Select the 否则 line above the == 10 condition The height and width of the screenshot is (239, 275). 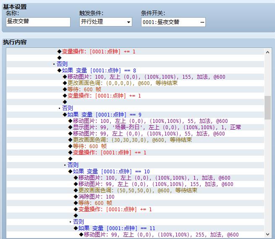click(x=135, y=165)
